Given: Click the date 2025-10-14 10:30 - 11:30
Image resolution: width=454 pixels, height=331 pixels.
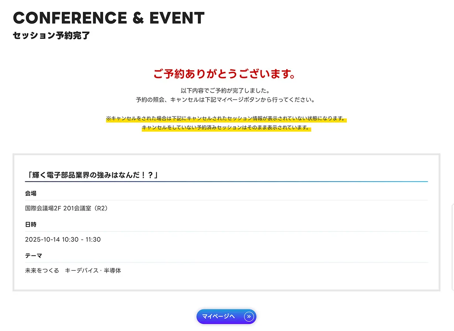Looking at the screenshot, I should (63, 240).
